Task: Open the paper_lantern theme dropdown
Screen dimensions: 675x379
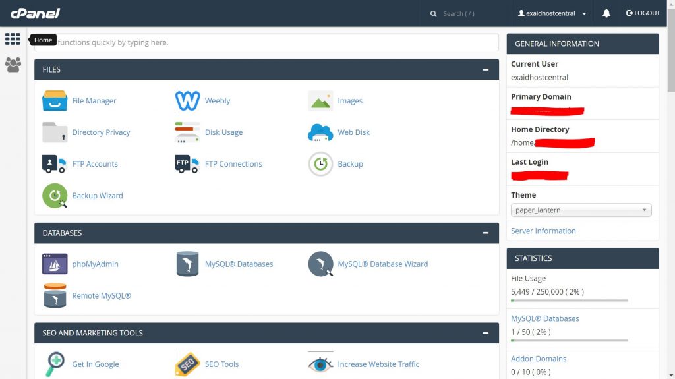Action: 581,210
